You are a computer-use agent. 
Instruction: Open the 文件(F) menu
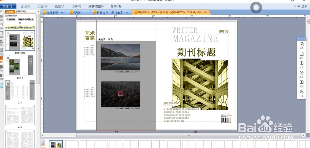click(x=7, y=6)
